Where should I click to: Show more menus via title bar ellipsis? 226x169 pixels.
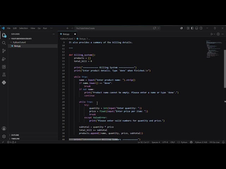(x=51, y=28)
